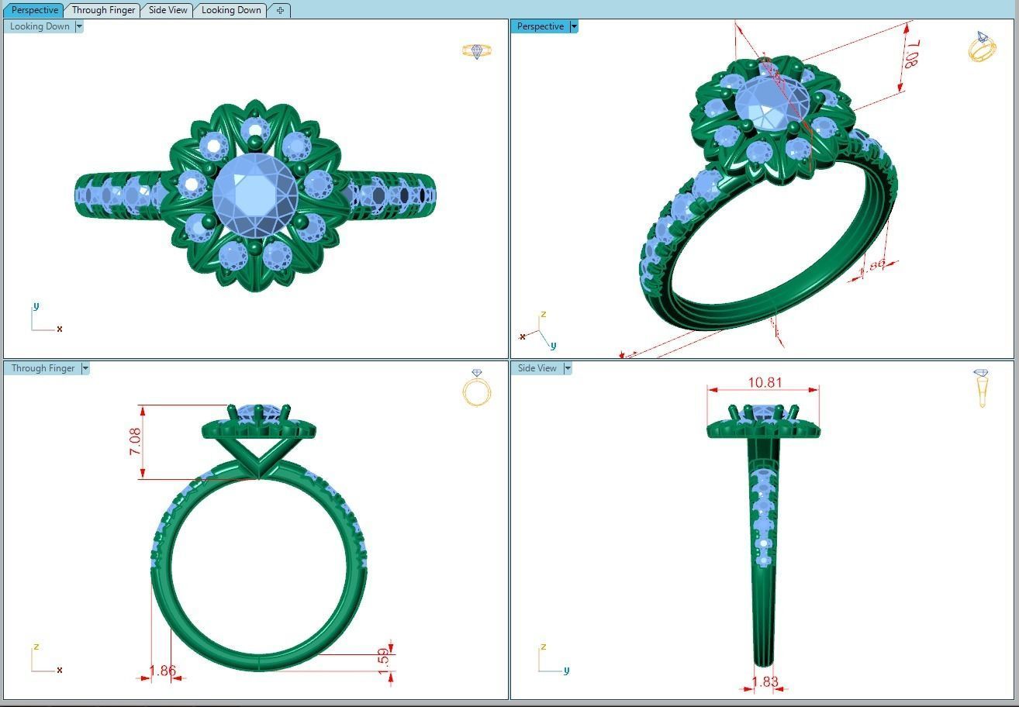Select center round gemstone in Looking Down view
The height and width of the screenshot is (707, 1019).
(255, 195)
